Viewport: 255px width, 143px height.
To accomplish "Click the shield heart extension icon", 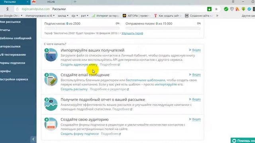I will (x=232, y=9).
